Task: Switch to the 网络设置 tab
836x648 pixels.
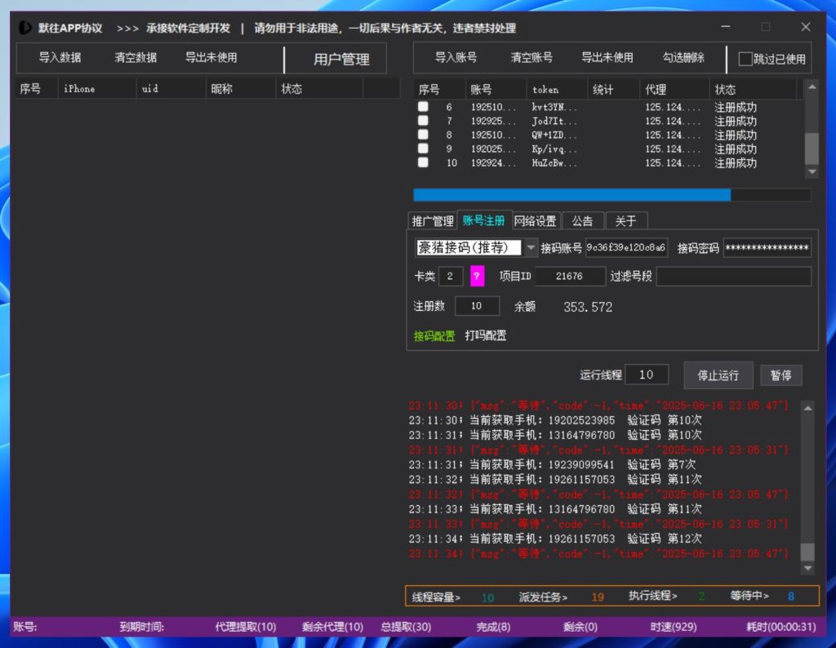Action: tap(535, 221)
